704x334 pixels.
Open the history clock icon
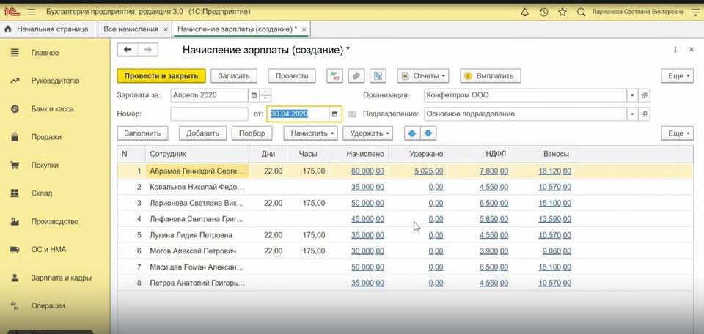[543, 12]
